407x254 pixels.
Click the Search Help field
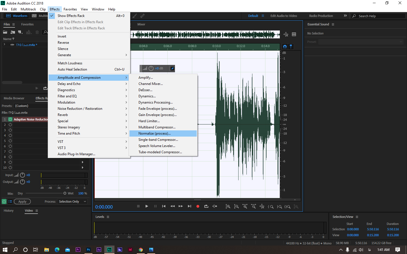pos(378,16)
